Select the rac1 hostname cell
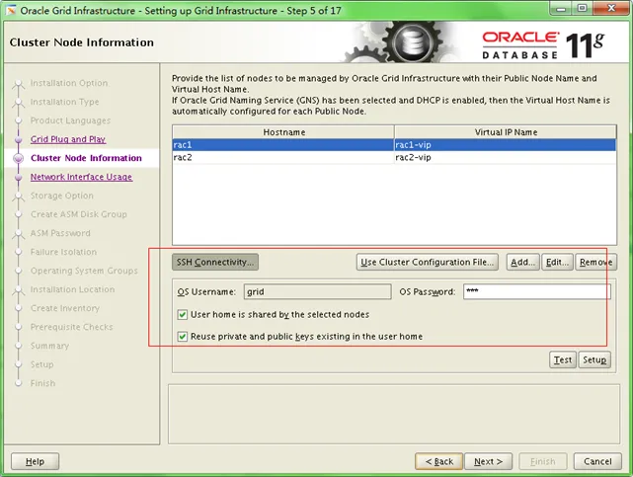The height and width of the screenshot is (477, 633). coord(283,145)
